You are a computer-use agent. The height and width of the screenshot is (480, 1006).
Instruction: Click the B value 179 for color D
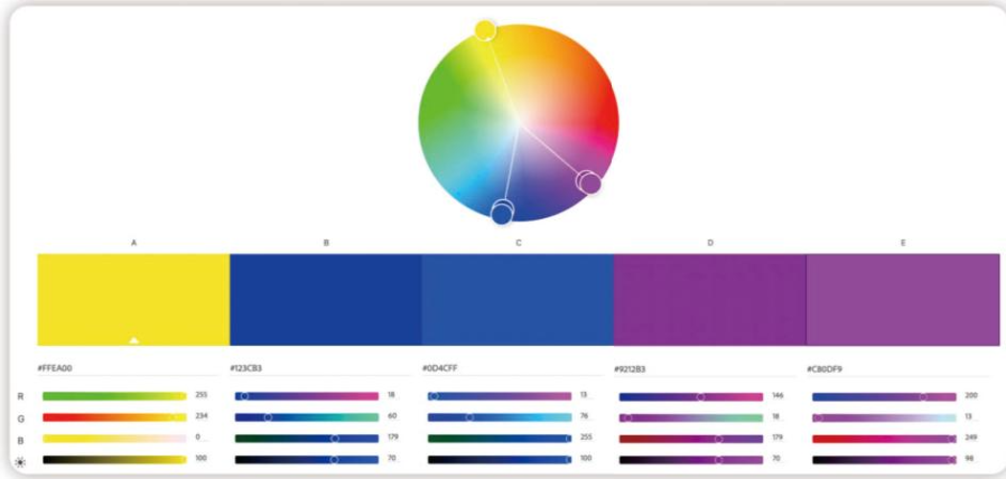click(777, 438)
